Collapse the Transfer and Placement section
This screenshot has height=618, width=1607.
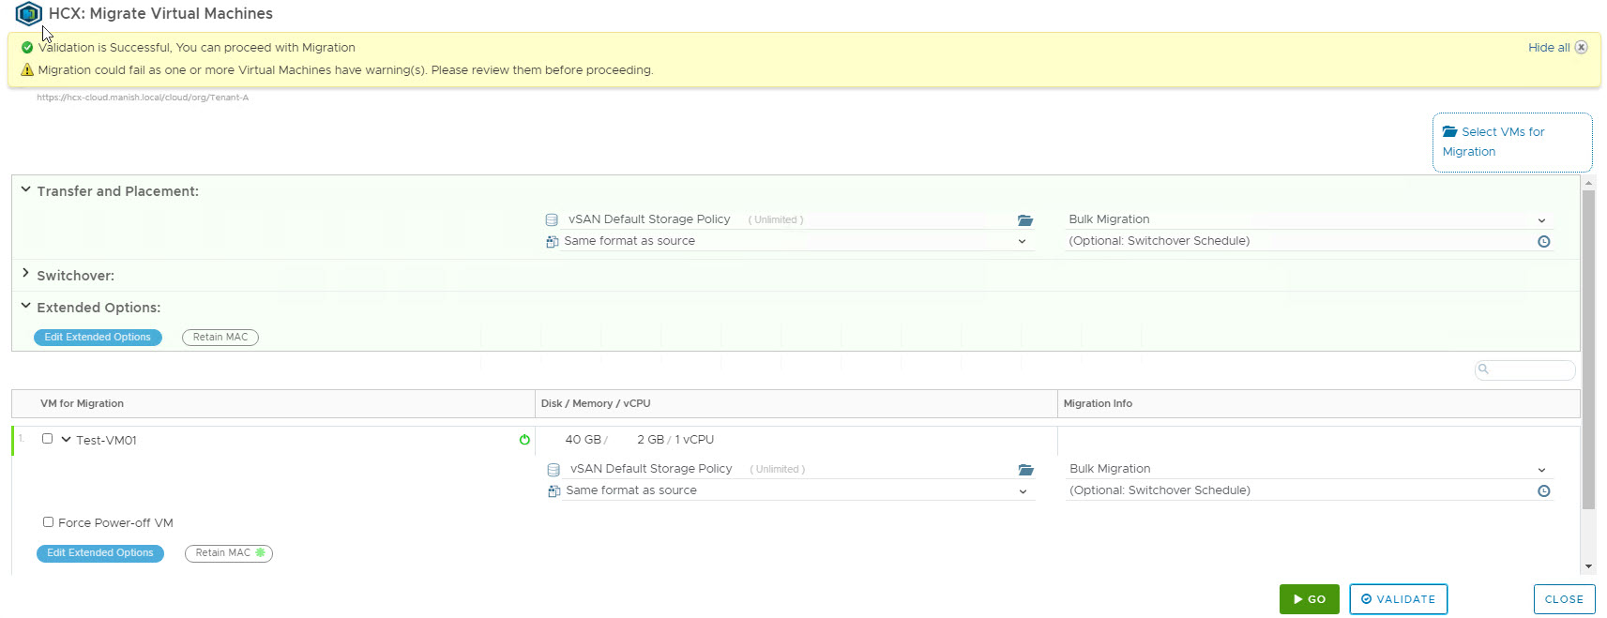[x=26, y=190]
